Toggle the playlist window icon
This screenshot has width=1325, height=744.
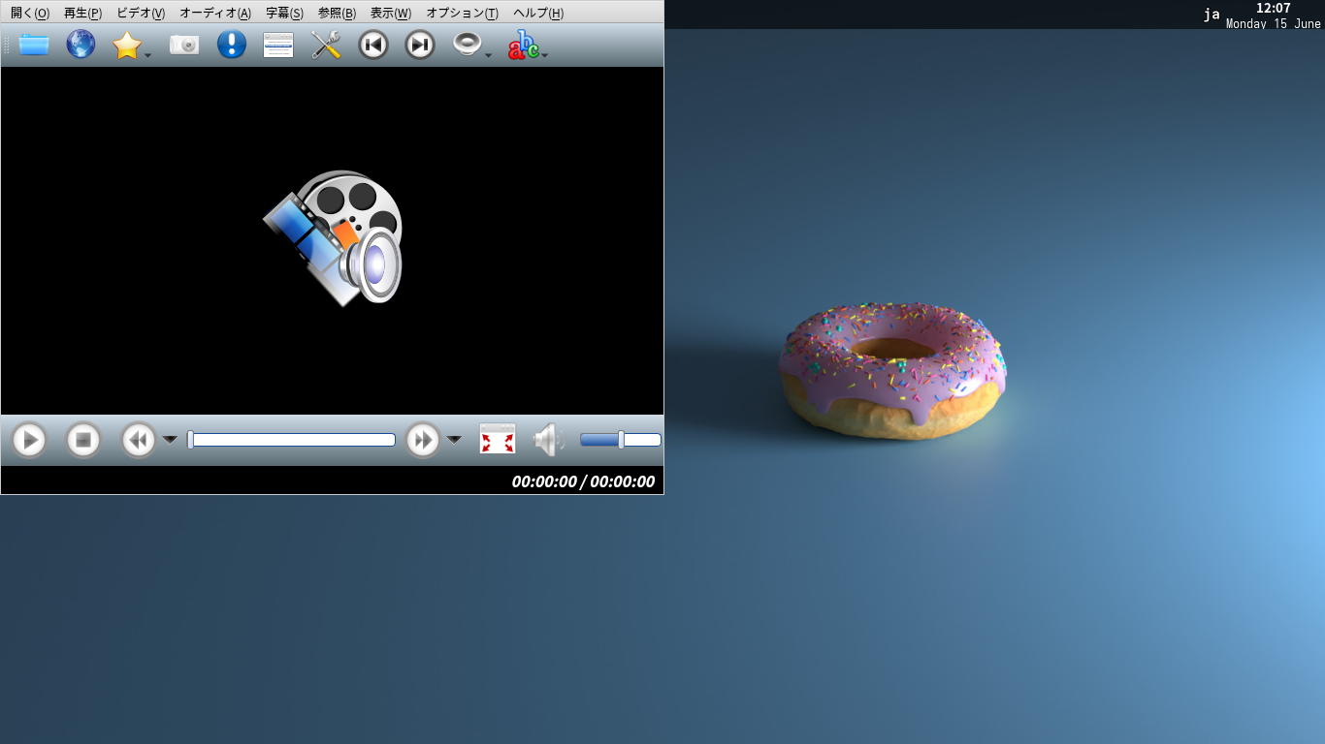coord(278,45)
